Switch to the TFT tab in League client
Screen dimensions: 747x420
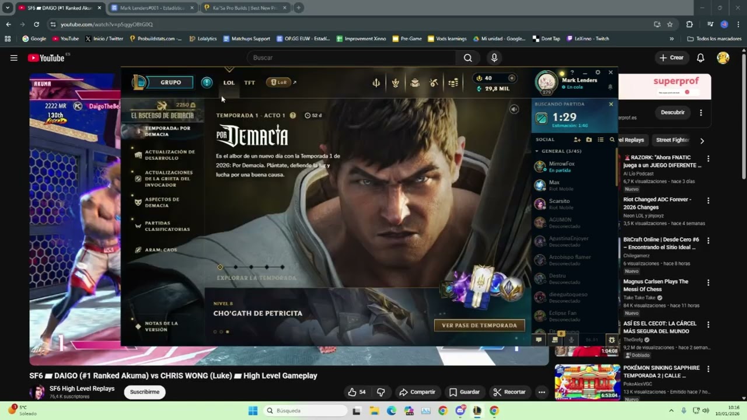pos(250,83)
